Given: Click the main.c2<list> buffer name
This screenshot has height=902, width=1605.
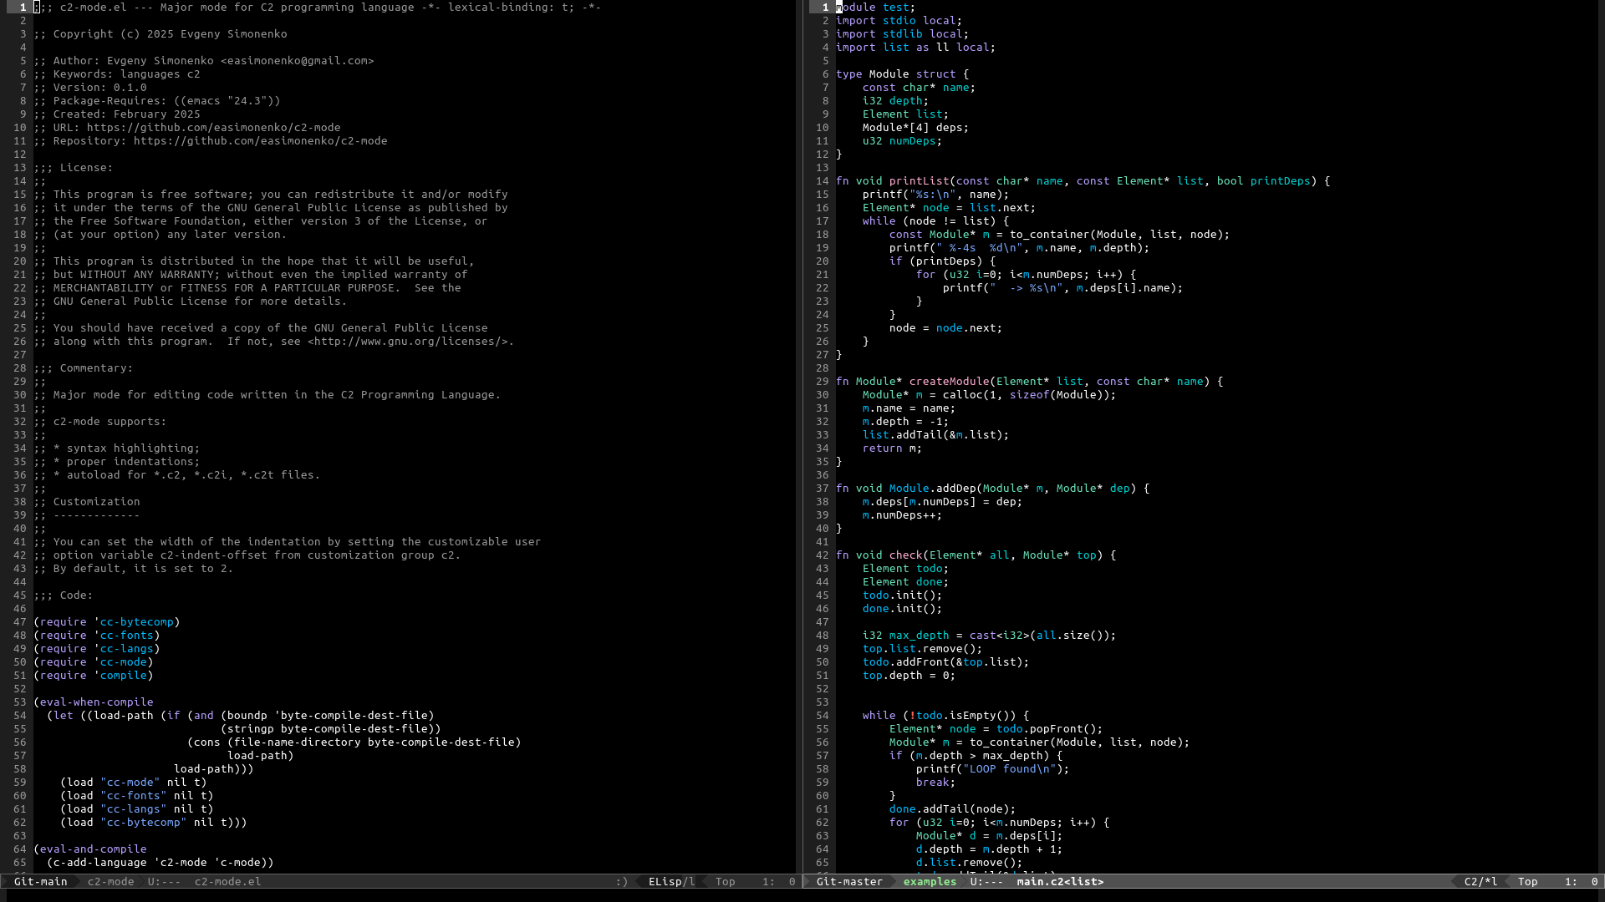Looking at the screenshot, I should point(1060,882).
